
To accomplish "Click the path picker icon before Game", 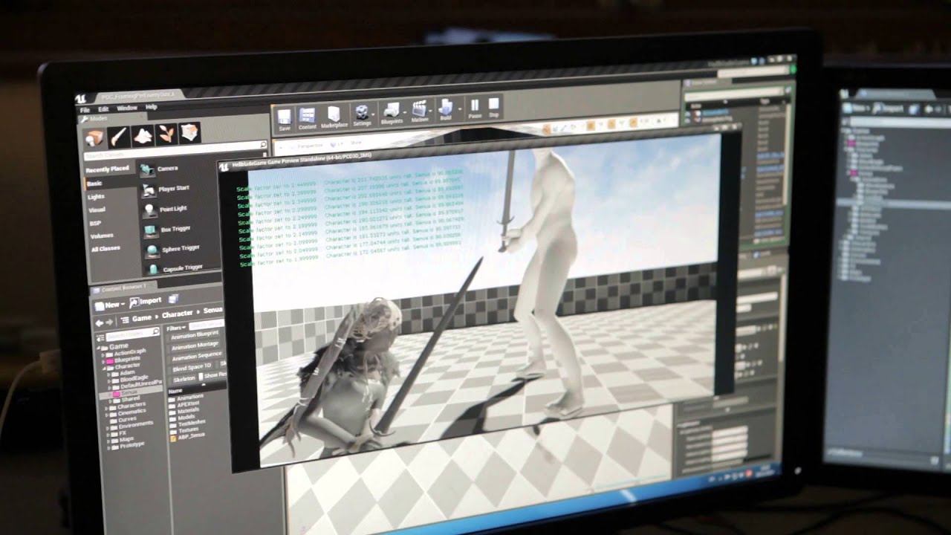I will [125, 320].
